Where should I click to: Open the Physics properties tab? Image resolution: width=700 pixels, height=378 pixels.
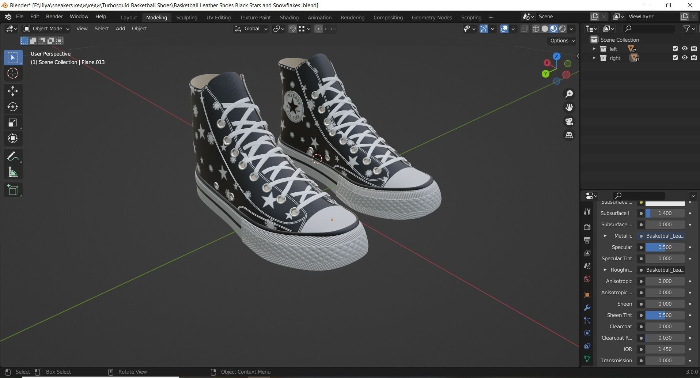(587, 333)
